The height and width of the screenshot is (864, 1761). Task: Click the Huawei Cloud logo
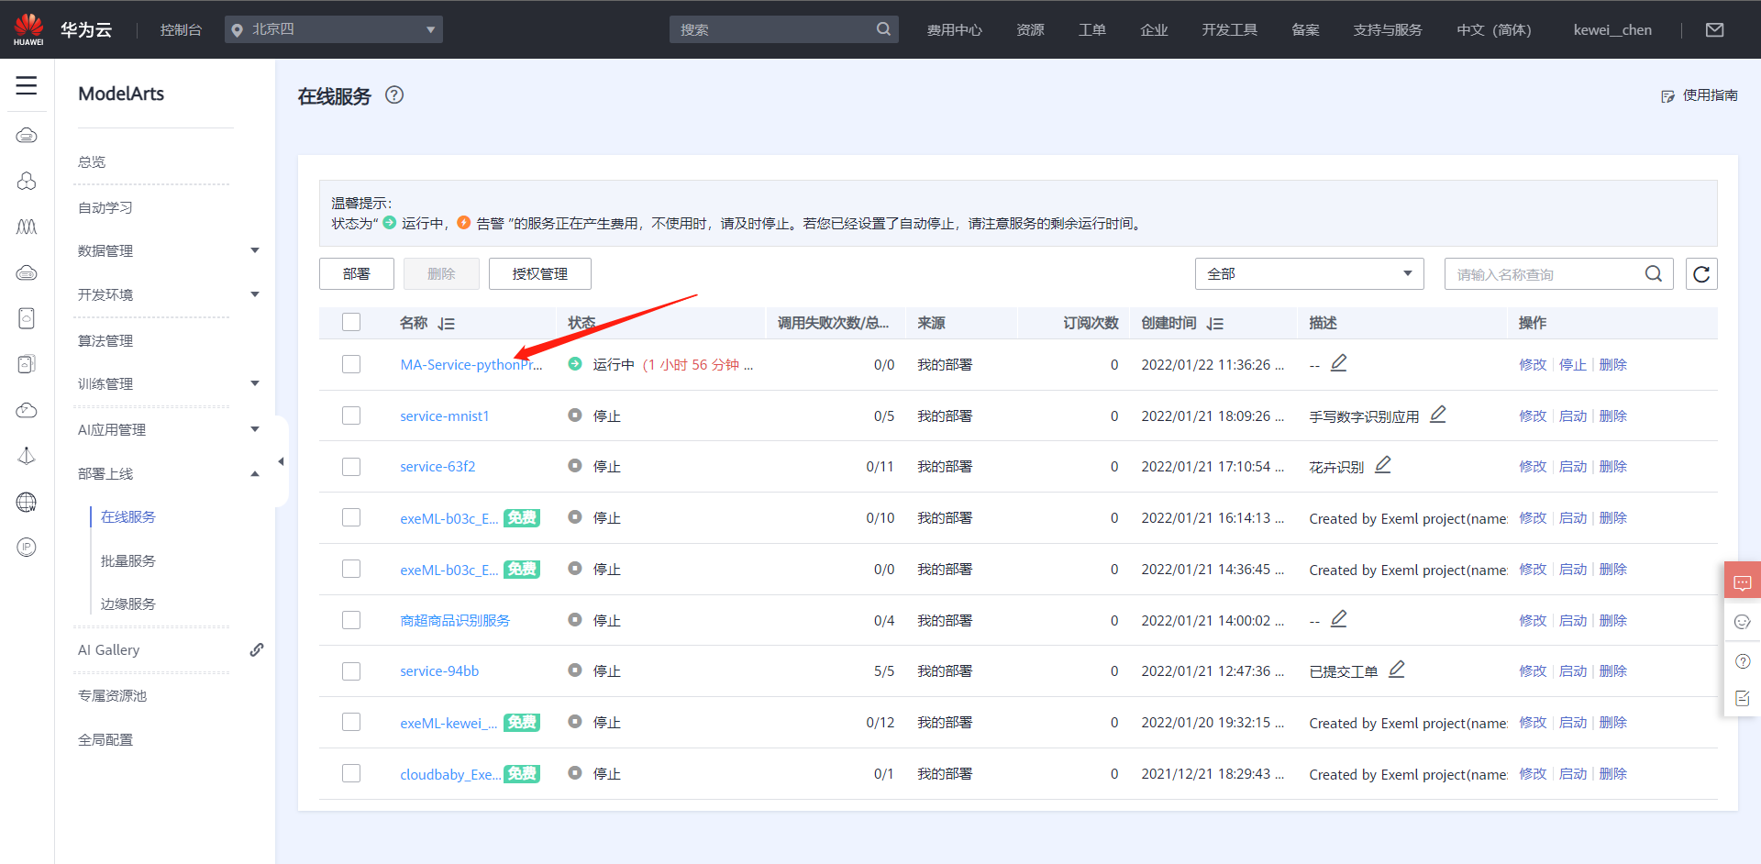pyautogui.click(x=28, y=29)
